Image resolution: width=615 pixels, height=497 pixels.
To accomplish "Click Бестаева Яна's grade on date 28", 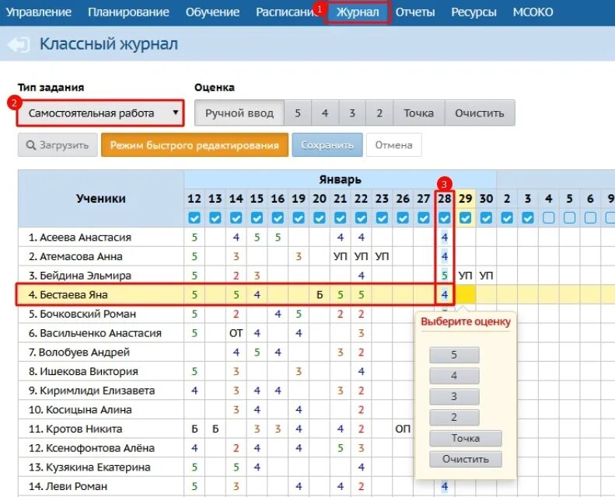I will tap(445, 295).
